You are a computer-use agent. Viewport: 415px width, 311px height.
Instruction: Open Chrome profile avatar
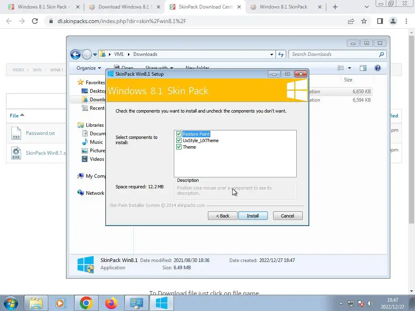point(393,21)
